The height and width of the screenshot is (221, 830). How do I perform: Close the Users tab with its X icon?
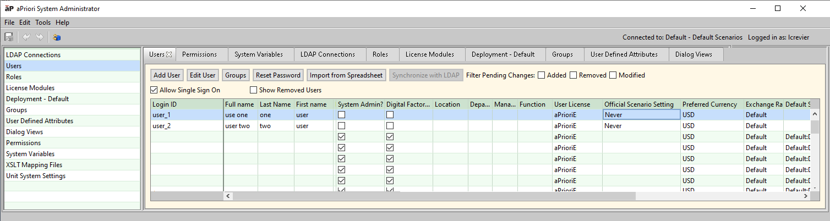[x=169, y=54]
